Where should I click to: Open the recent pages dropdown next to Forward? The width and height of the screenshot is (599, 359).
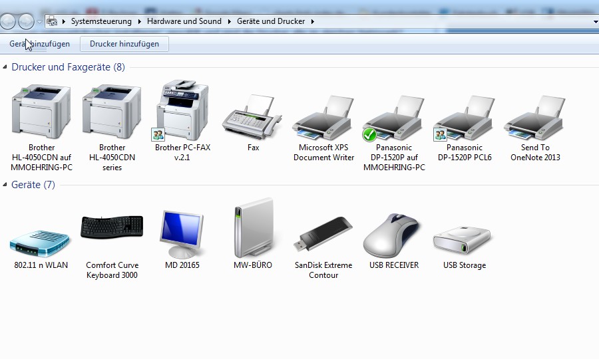tap(39, 22)
